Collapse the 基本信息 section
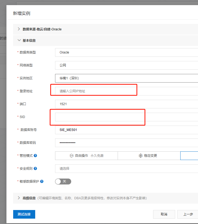This screenshot has height=224, width=198. (x=106, y=41)
